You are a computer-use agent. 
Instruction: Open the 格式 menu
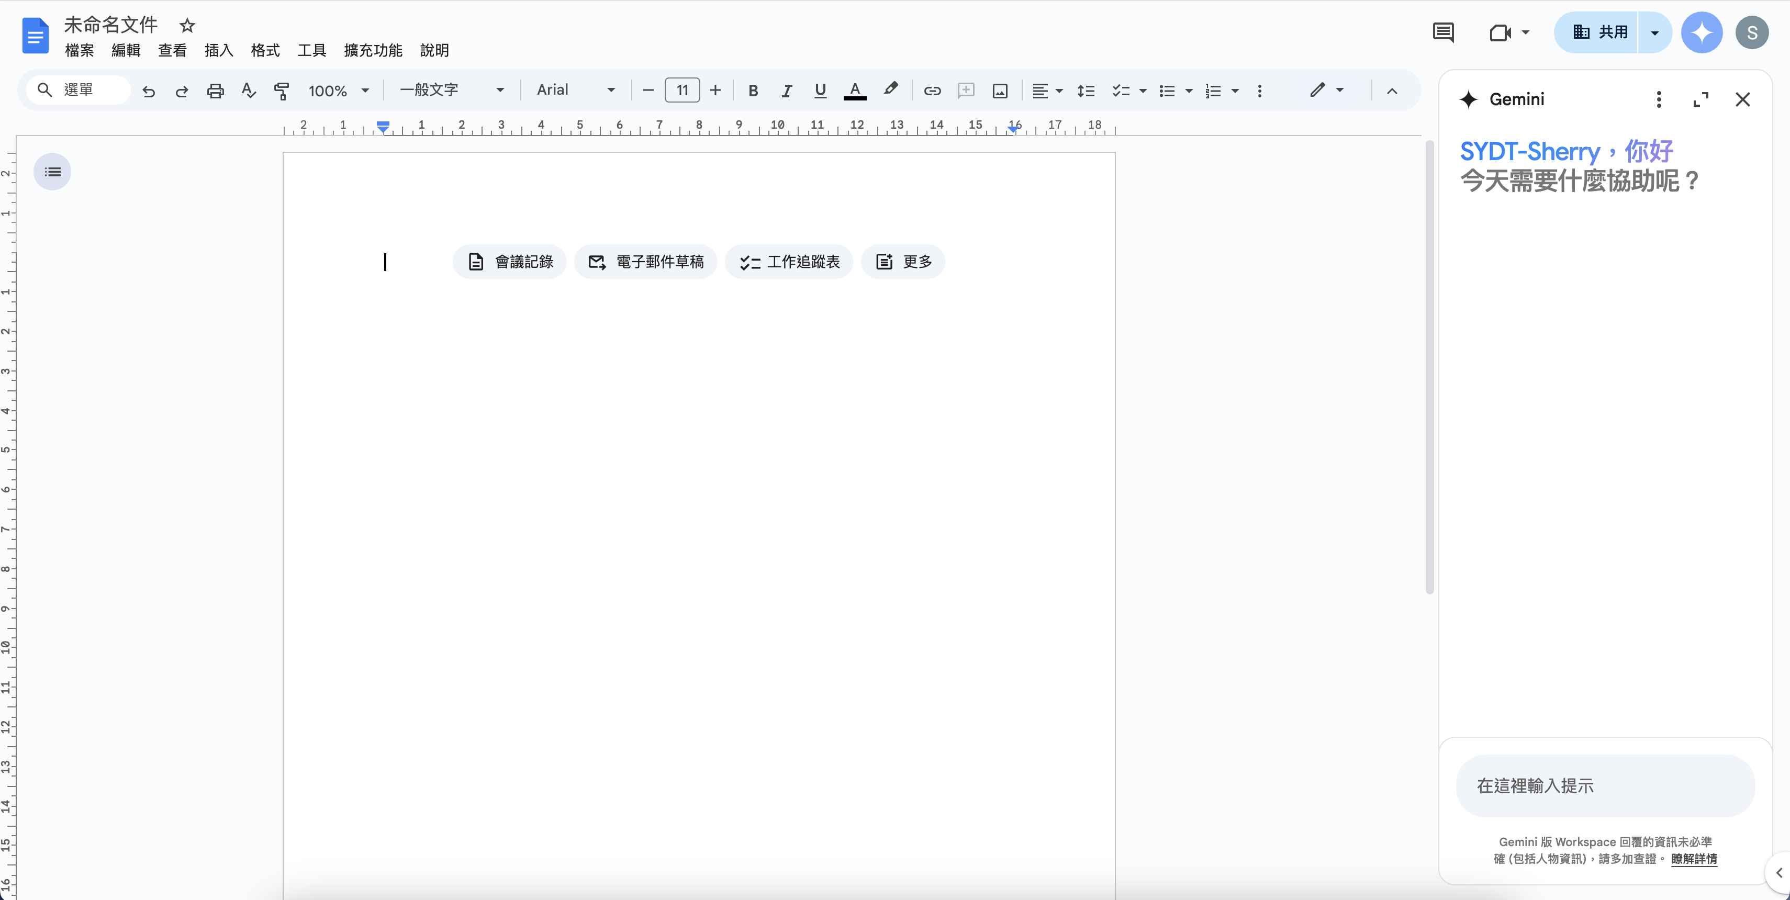tap(265, 51)
